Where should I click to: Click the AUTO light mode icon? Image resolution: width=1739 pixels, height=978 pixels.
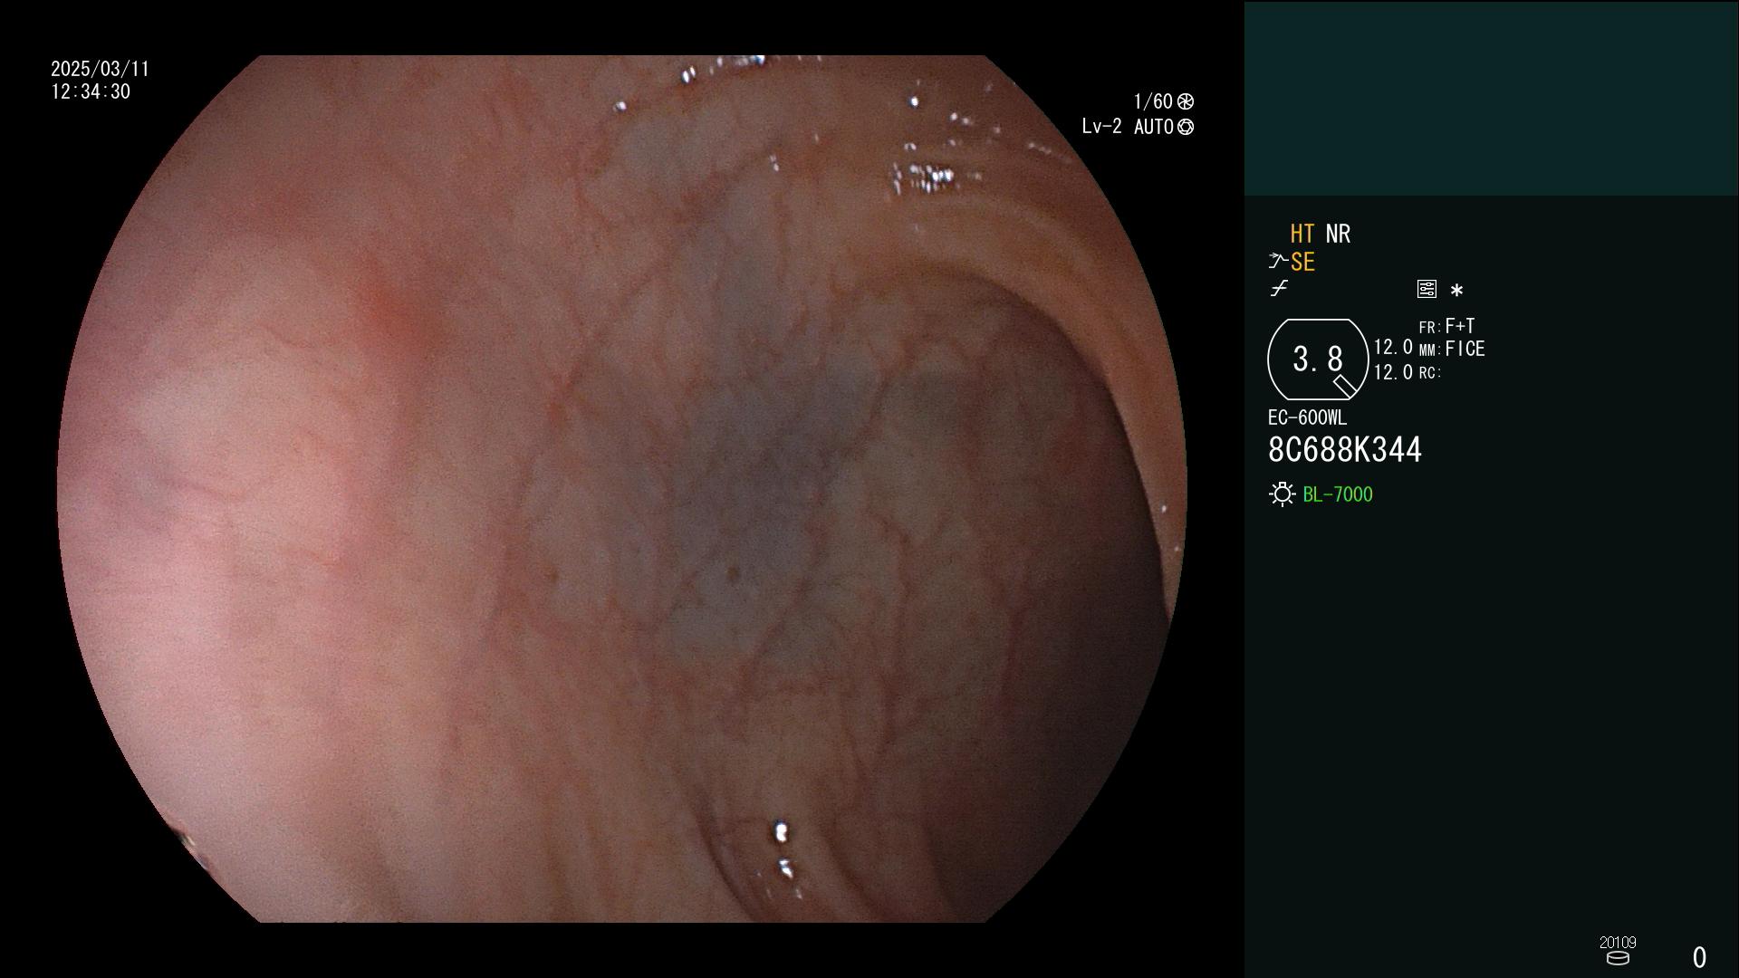point(1186,127)
